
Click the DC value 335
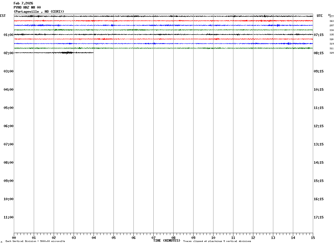click(332, 35)
